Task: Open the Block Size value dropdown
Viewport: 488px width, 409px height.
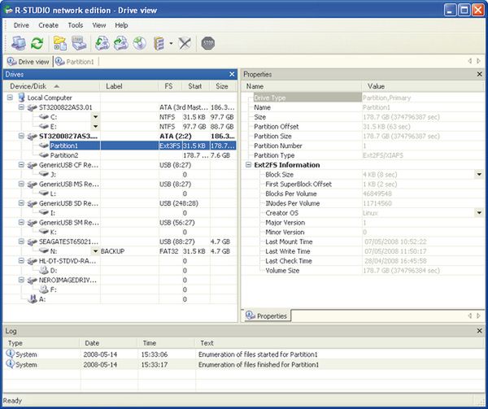Action: [x=479, y=175]
